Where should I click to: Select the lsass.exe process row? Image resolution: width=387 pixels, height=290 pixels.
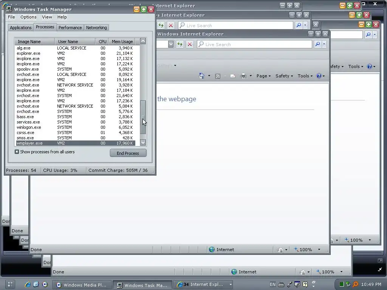[x=76, y=117]
